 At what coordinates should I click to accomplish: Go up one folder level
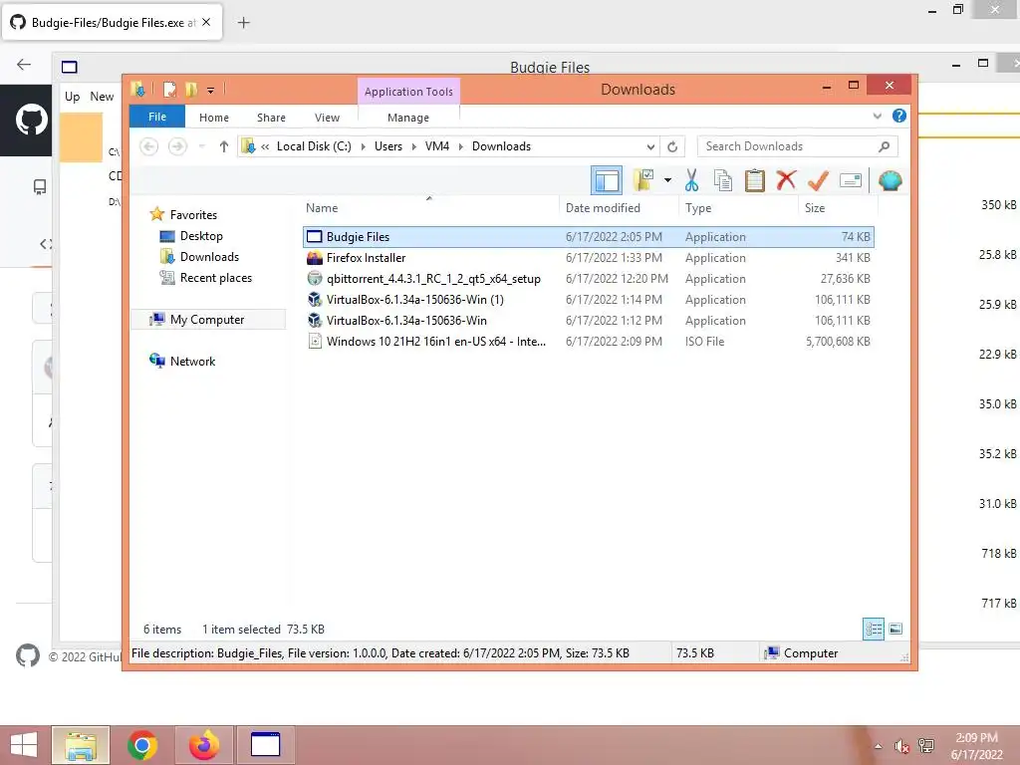[224, 146]
